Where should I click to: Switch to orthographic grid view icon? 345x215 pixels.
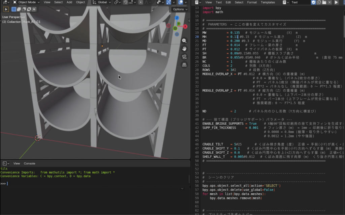coord(184,65)
